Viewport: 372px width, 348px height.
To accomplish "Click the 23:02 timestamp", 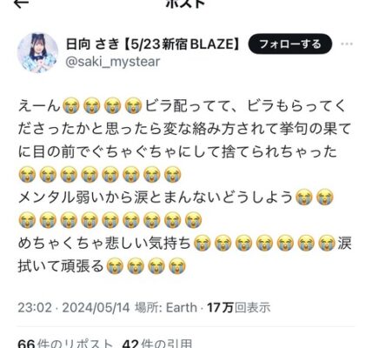I will click(35, 307).
